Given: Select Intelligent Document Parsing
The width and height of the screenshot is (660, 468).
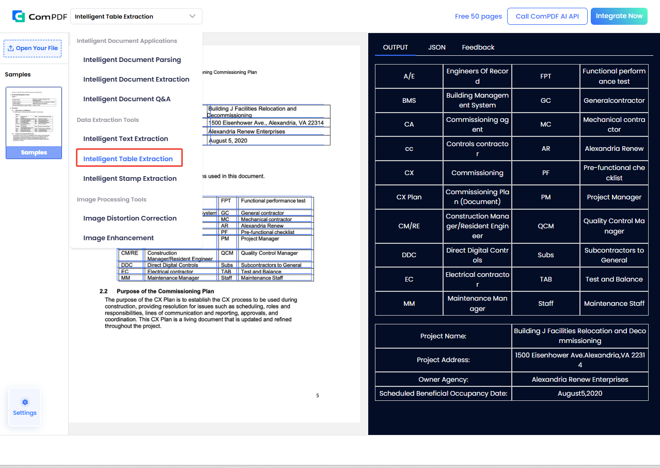Looking at the screenshot, I should [132, 59].
